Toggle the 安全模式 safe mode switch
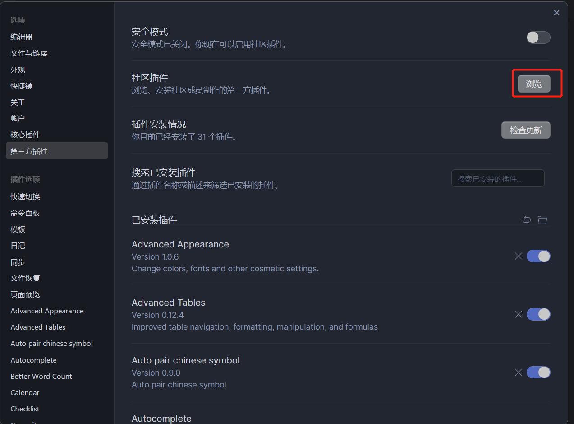 click(538, 37)
